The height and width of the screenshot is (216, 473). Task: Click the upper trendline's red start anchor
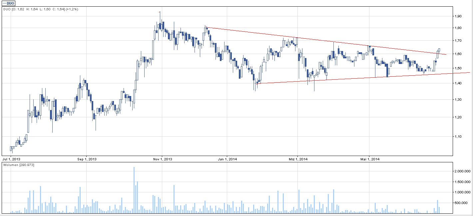(x=206, y=27)
